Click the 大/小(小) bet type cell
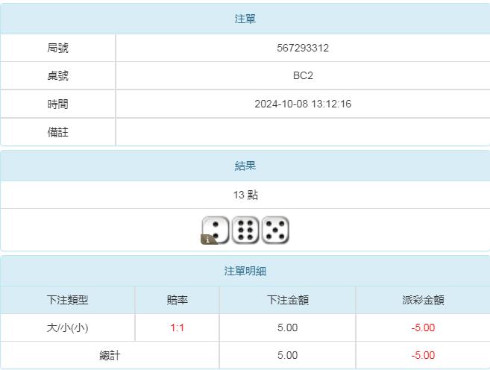490x370 pixels. [x=68, y=327]
